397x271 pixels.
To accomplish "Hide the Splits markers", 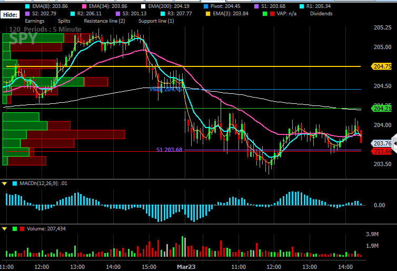I will (64, 21).
